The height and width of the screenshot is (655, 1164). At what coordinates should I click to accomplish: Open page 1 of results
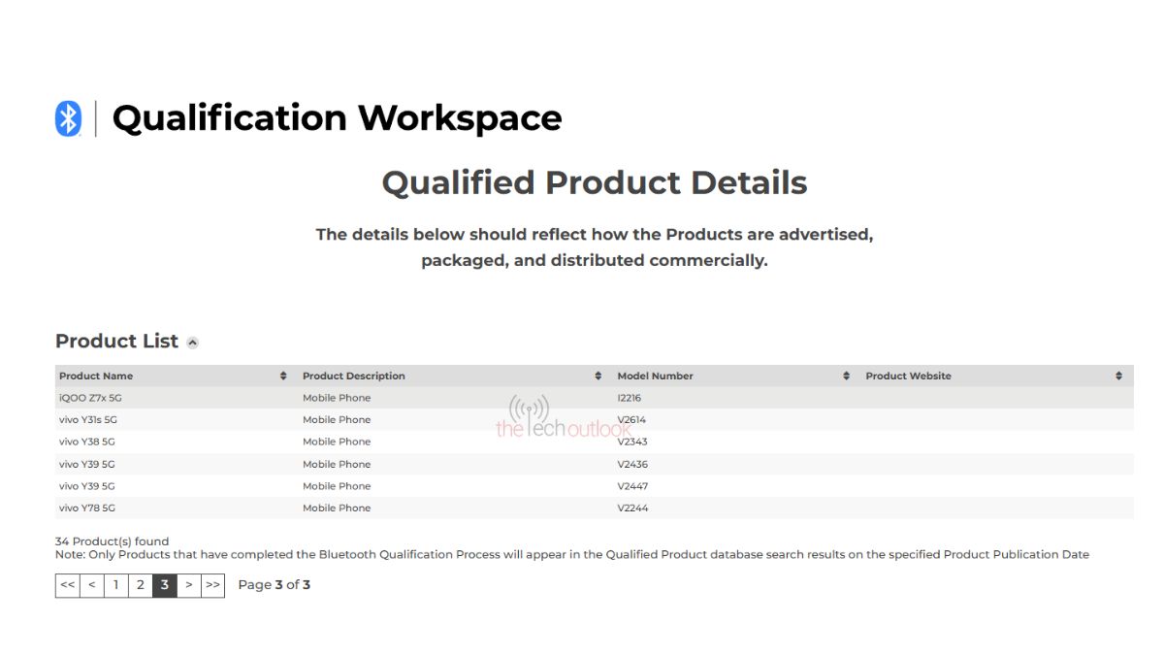115,585
